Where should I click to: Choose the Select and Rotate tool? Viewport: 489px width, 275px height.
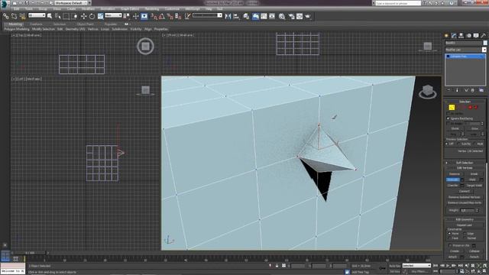pyautogui.click(x=92, y=16)
